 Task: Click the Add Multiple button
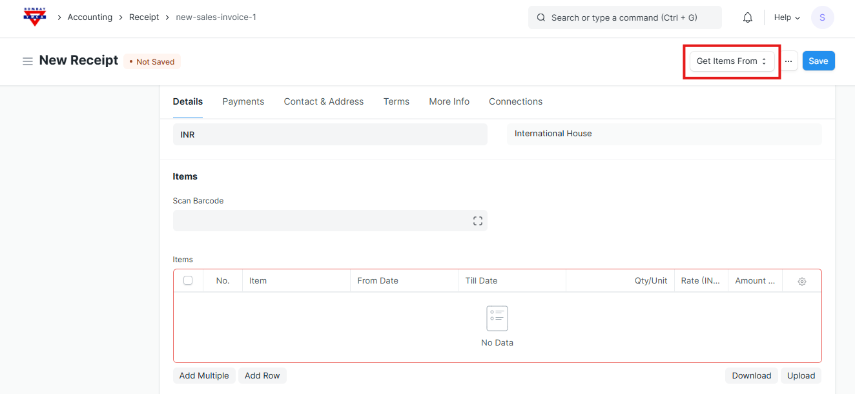[x=204, y=376]
